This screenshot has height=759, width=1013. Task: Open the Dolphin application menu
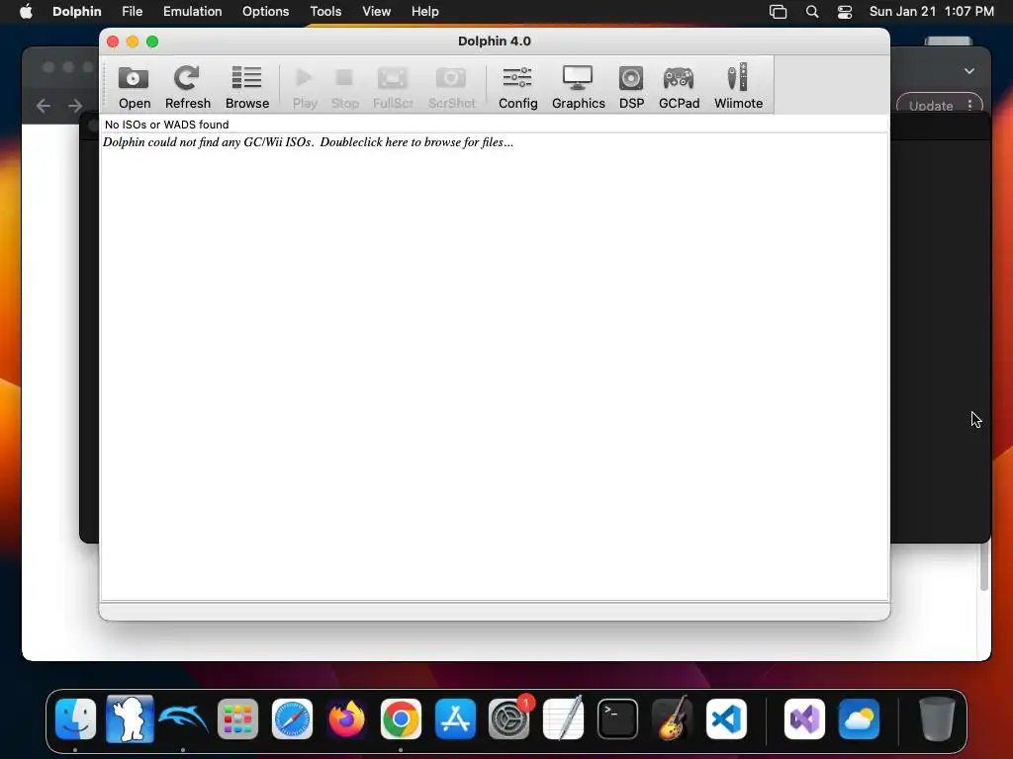(77, 12)
